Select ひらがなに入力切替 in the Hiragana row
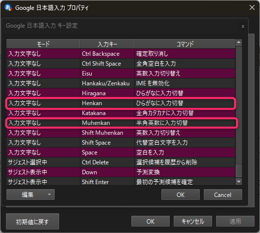The width and height of the screenshot is (260, 233). [185, 93]
